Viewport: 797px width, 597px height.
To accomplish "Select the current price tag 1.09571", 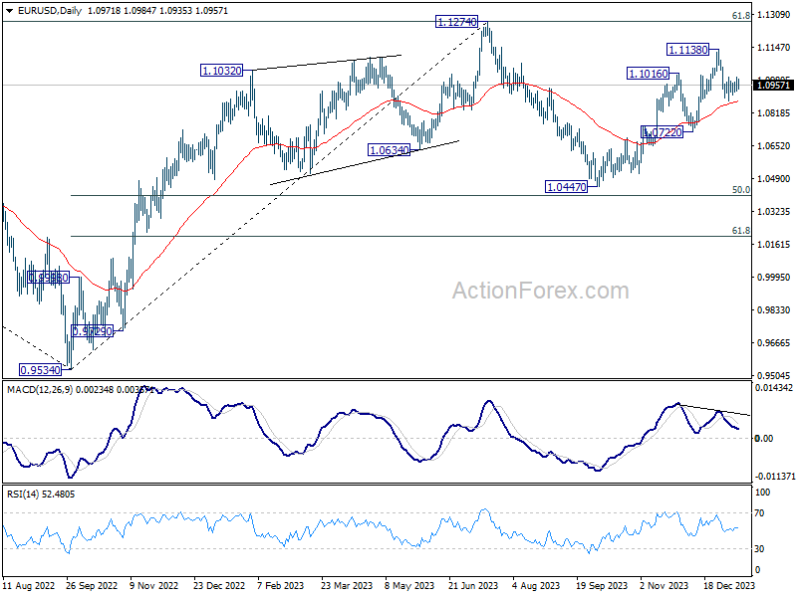I will click(x=773, y=86).
